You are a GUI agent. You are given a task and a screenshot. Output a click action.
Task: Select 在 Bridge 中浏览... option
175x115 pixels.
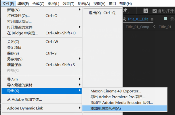[42, 33]
